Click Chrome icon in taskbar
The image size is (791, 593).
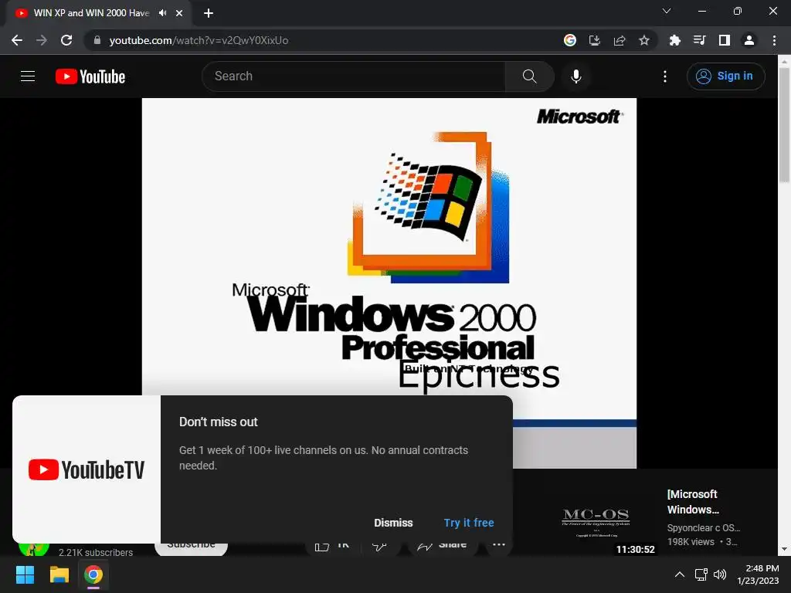(93, 574)
